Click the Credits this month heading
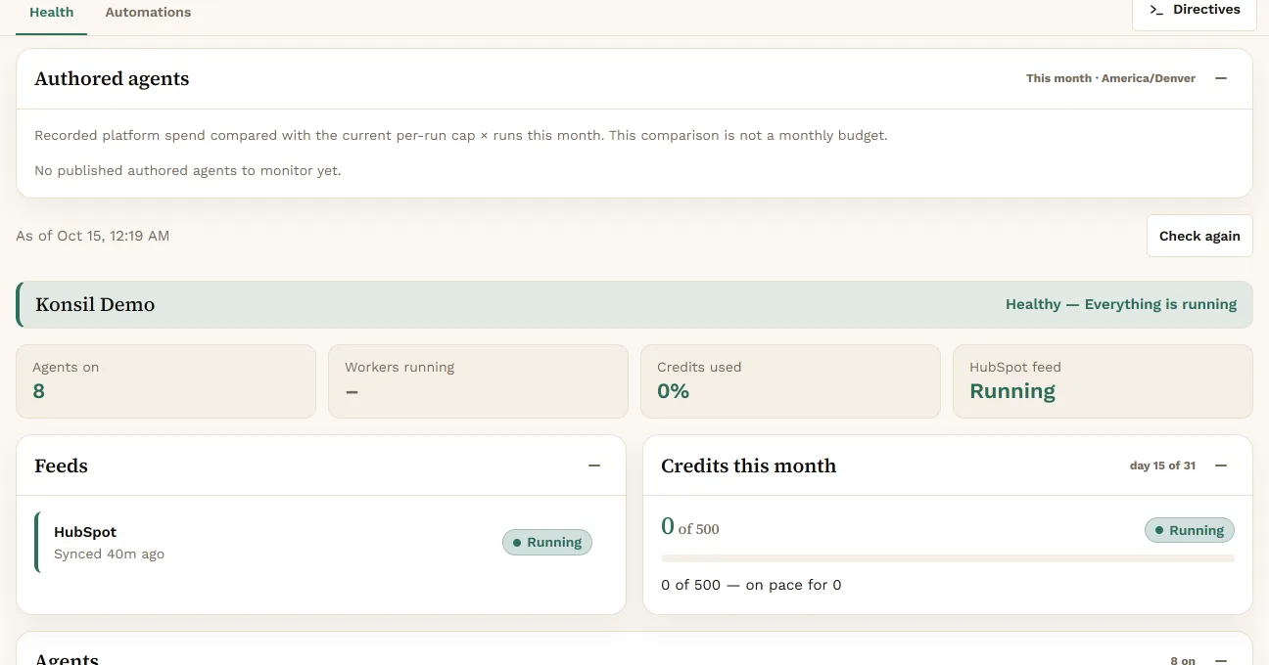 748,465
